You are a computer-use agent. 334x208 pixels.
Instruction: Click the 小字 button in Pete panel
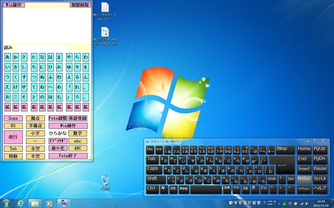(36, 133)
